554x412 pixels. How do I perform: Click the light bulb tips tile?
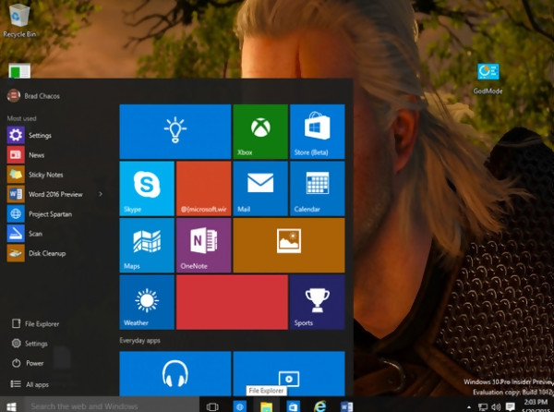(175, 131)
